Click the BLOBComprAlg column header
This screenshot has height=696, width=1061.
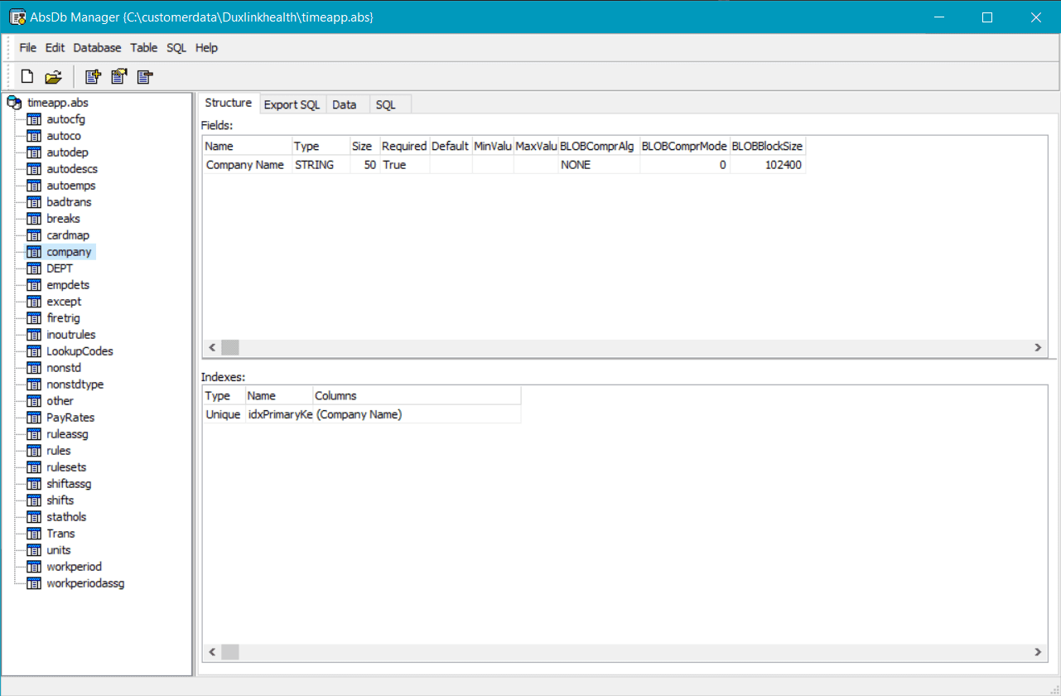pyautogui.click(x=599, y=147)
